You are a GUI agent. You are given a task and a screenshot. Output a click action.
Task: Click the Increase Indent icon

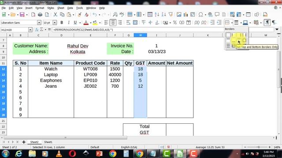point(212,22)
